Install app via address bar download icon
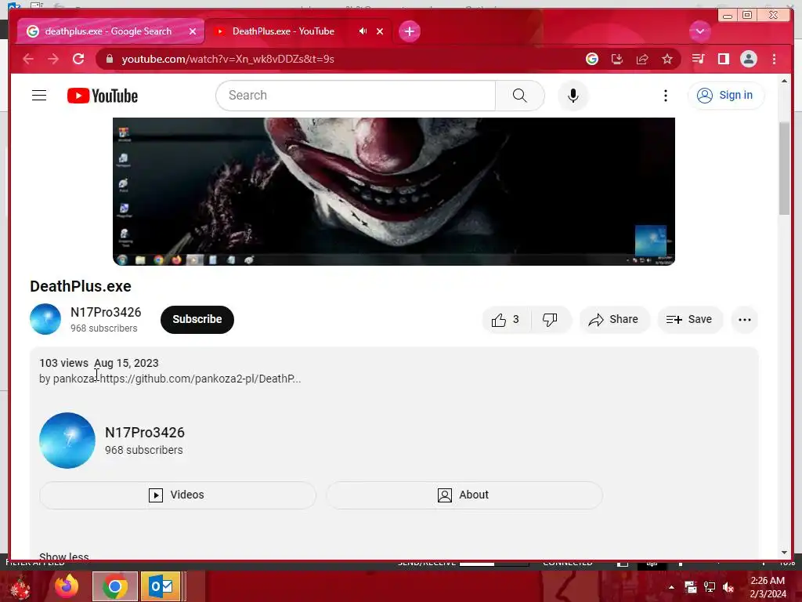 (617, 59)
